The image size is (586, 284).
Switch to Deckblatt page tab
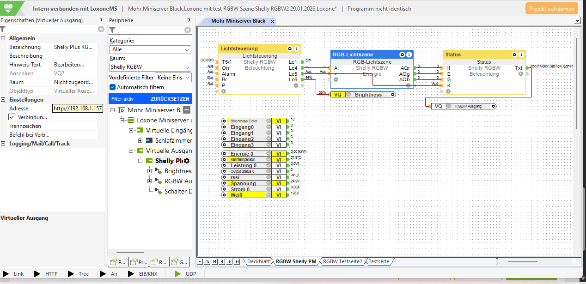click(258, 261)
